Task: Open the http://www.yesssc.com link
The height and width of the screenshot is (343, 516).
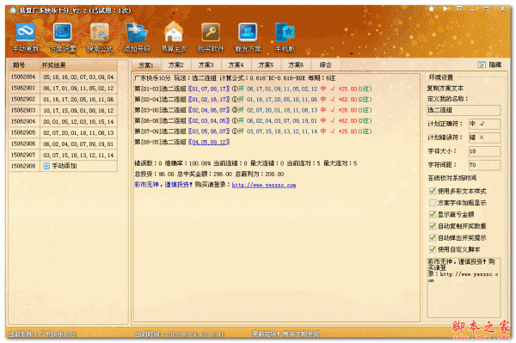Action: [x=264, y=185]
